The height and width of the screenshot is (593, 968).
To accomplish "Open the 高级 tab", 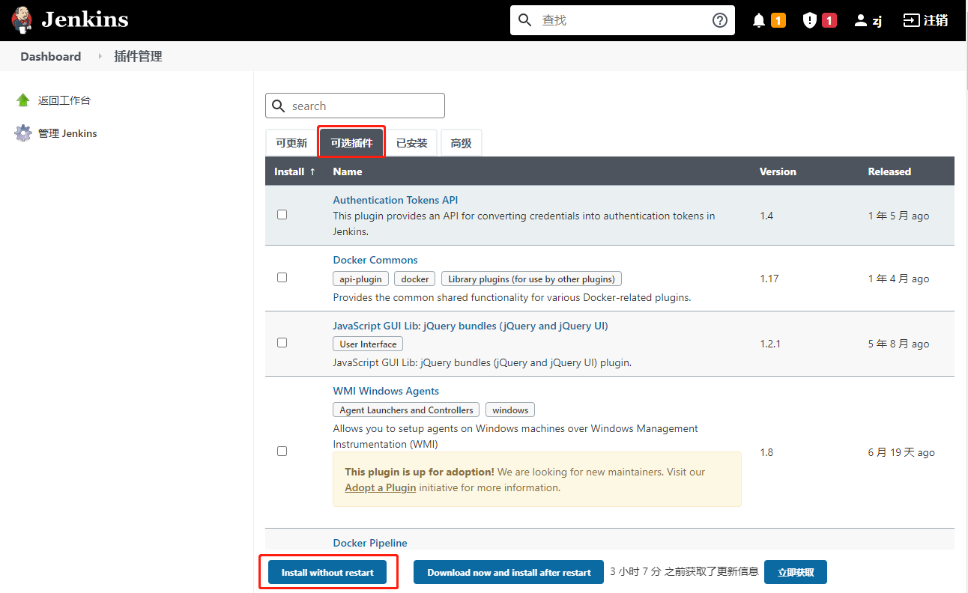I will (x=462, y=143).
